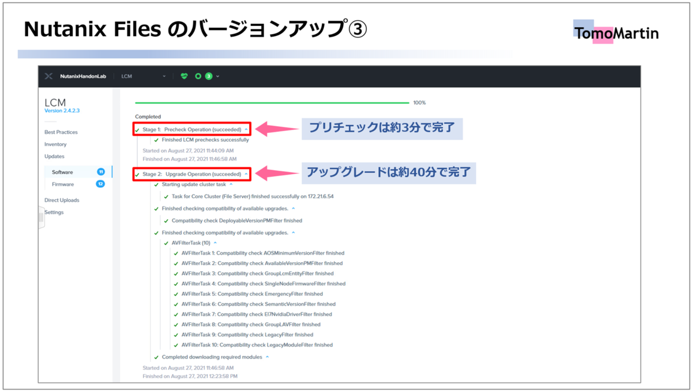This screenshot has height=392, width=692.
Task: Click the Software count badge 11
Action: point(100,172)
